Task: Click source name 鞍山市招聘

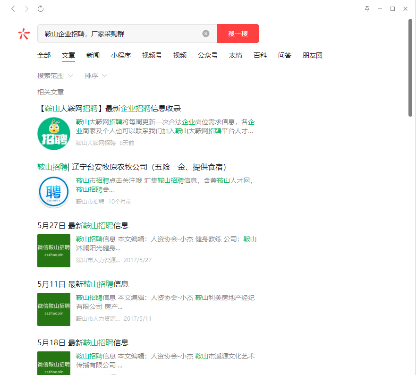Action: click(90, 202)
